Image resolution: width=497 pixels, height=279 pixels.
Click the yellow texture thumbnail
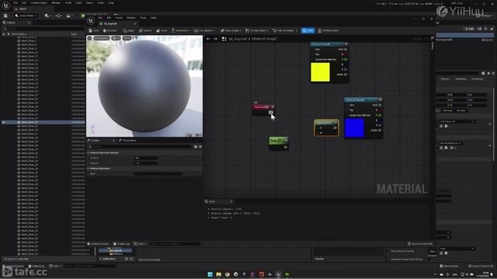click(320, 72)
